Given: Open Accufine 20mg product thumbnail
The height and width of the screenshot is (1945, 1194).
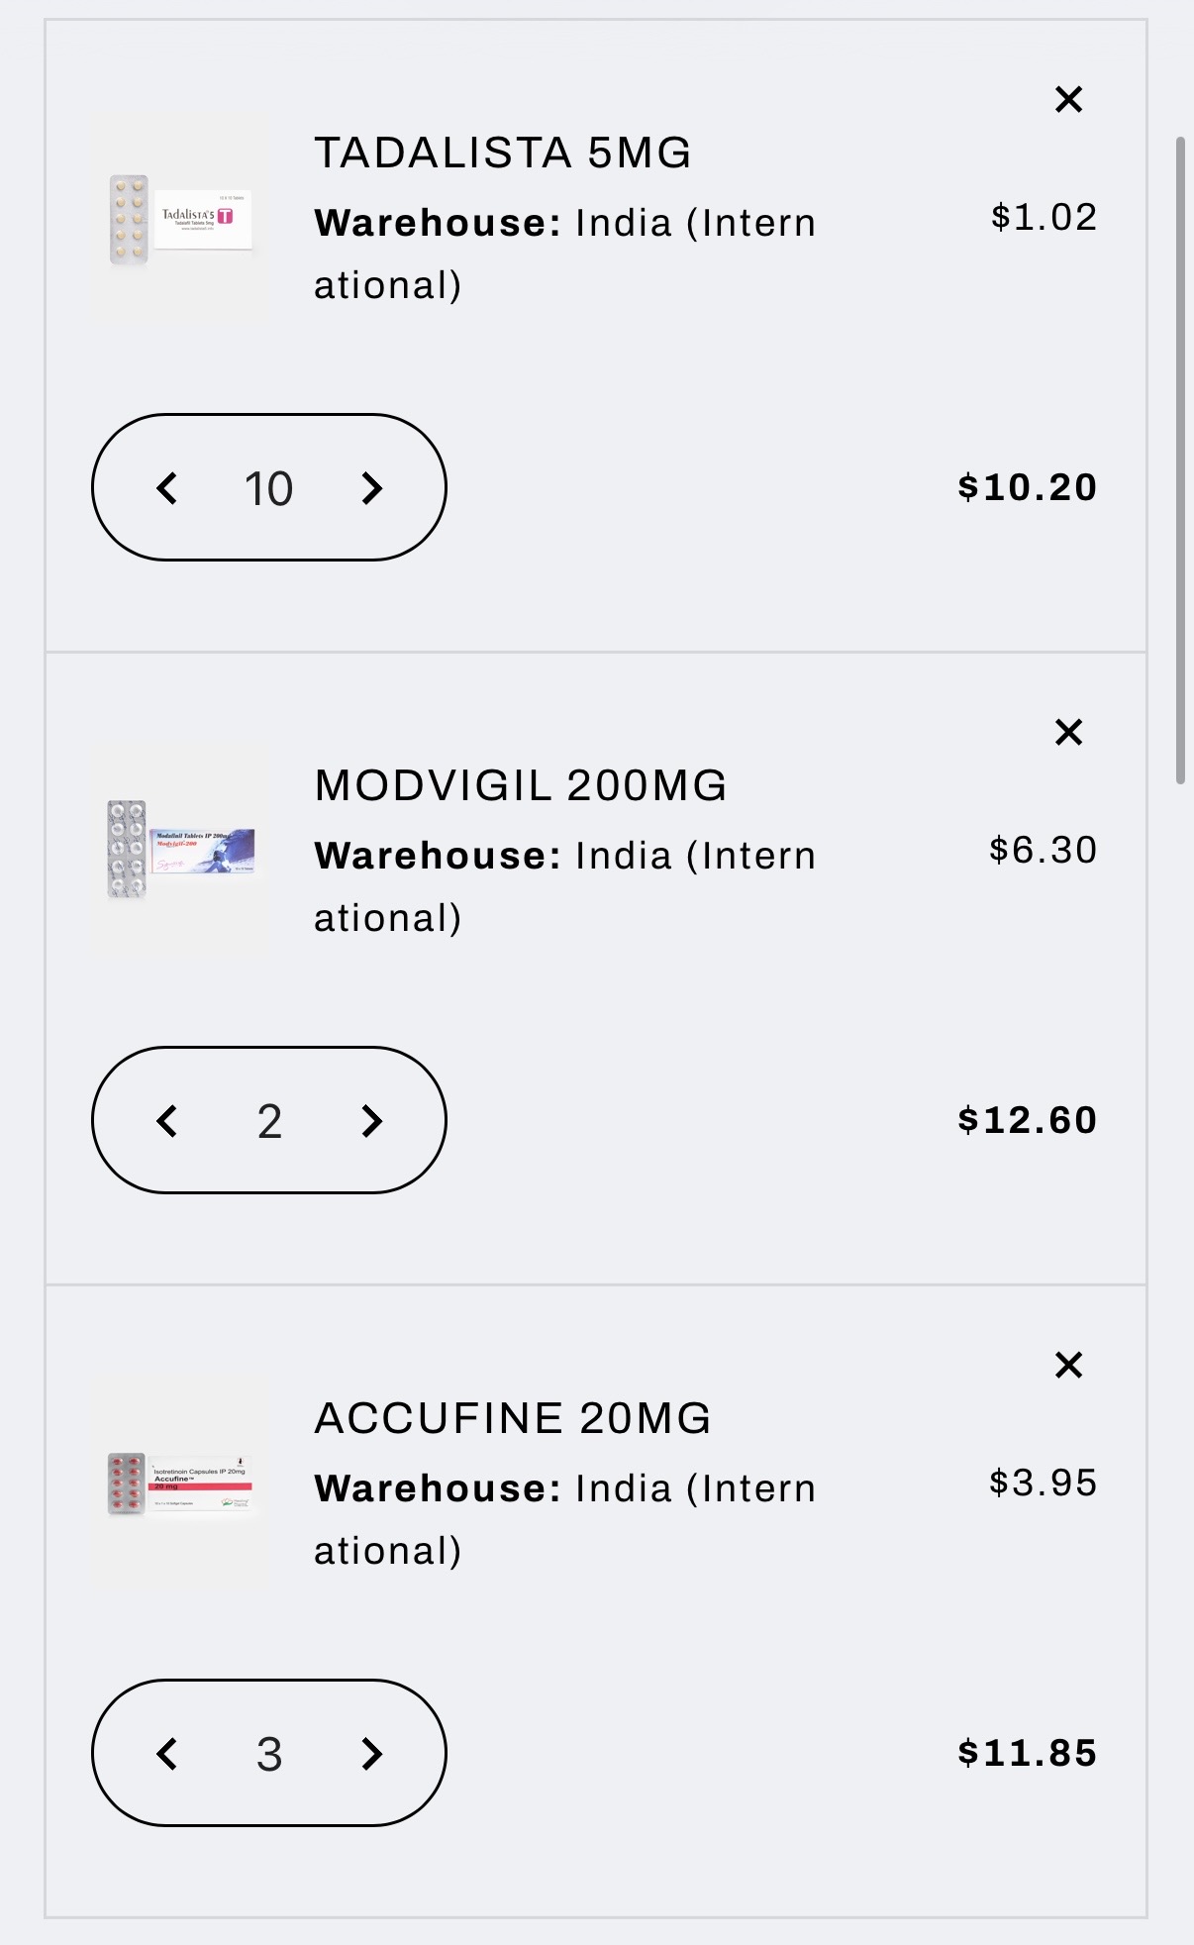Looking at the screenshot, I should point(180,1484).
